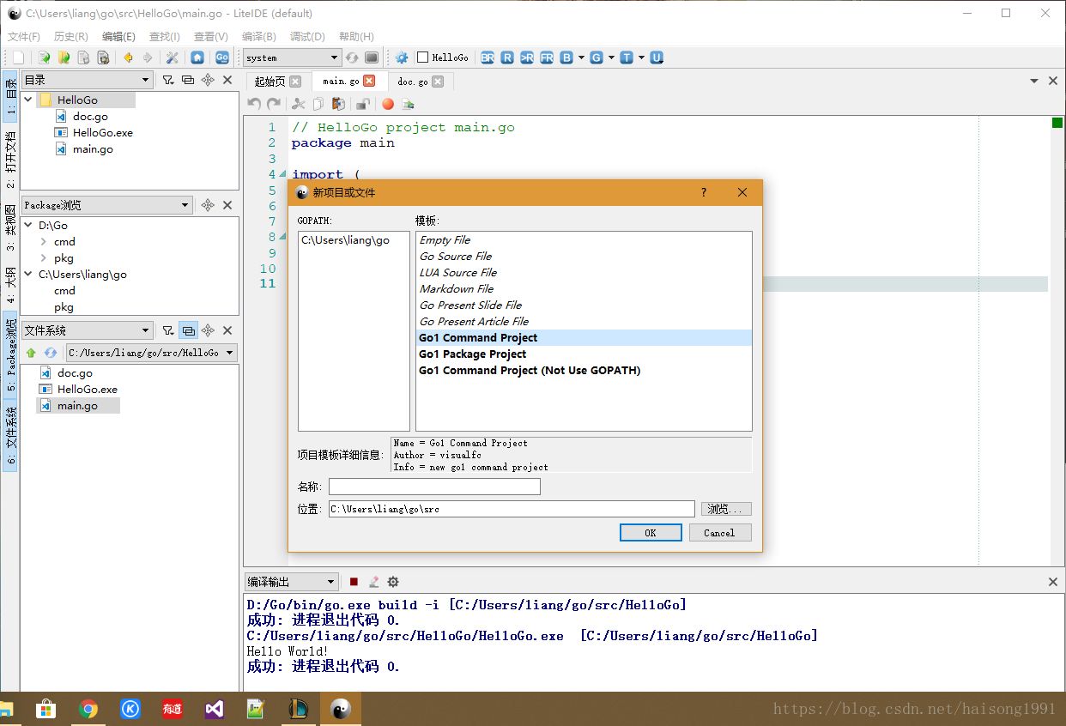Click the New file toolbar icon
This screenshot has height=726, width=1066.
coord(19,57)
